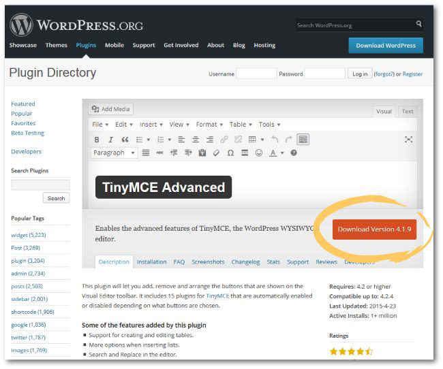
Task: Toggle Italic formatting in editor toolbar
Action: [110, 140]
